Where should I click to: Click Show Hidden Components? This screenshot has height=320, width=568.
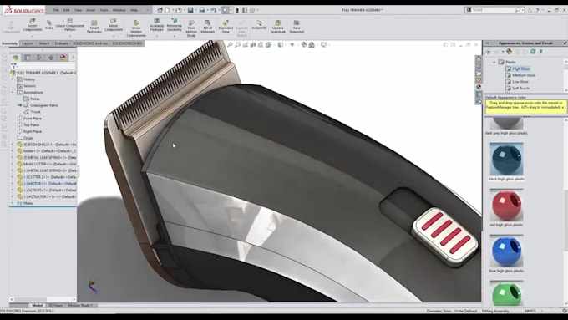click(x=136, y=28)
